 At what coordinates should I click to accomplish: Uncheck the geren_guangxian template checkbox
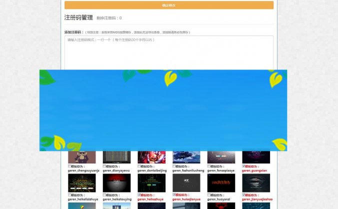click(x=244, y=166)
